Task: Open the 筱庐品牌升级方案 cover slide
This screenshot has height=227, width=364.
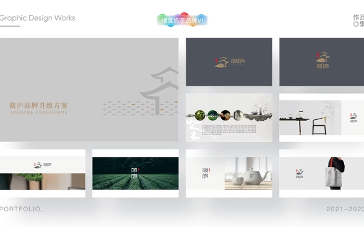Action: pos(89,90)
